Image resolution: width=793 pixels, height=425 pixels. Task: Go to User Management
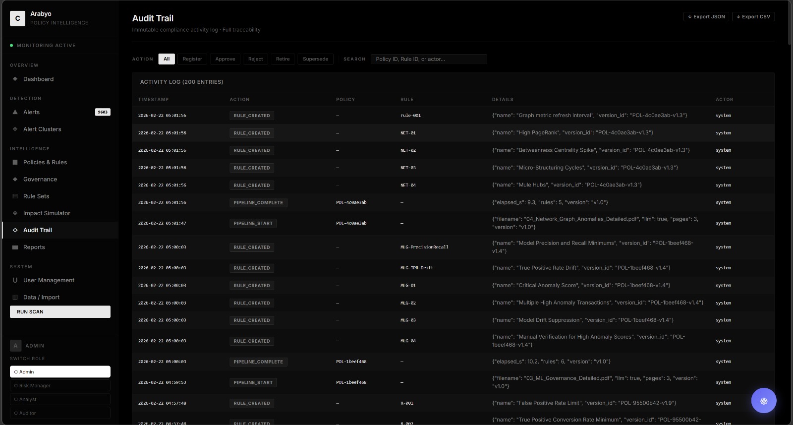pyautogui.click(x=60, y=280)
